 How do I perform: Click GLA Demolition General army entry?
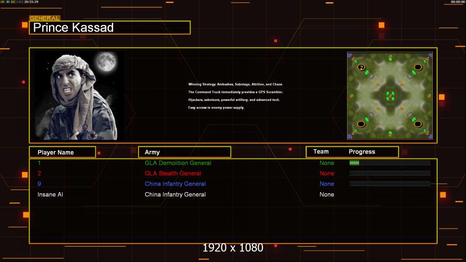click(x=178, y=163)
